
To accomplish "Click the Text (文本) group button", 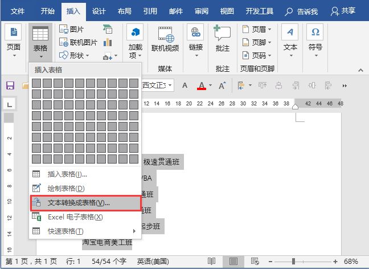I will [290, 41].
